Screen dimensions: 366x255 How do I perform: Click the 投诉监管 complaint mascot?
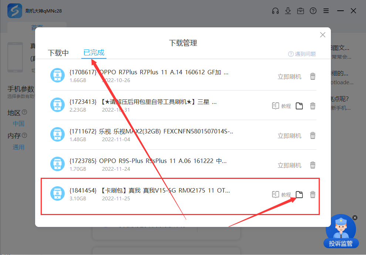point(341,231)
